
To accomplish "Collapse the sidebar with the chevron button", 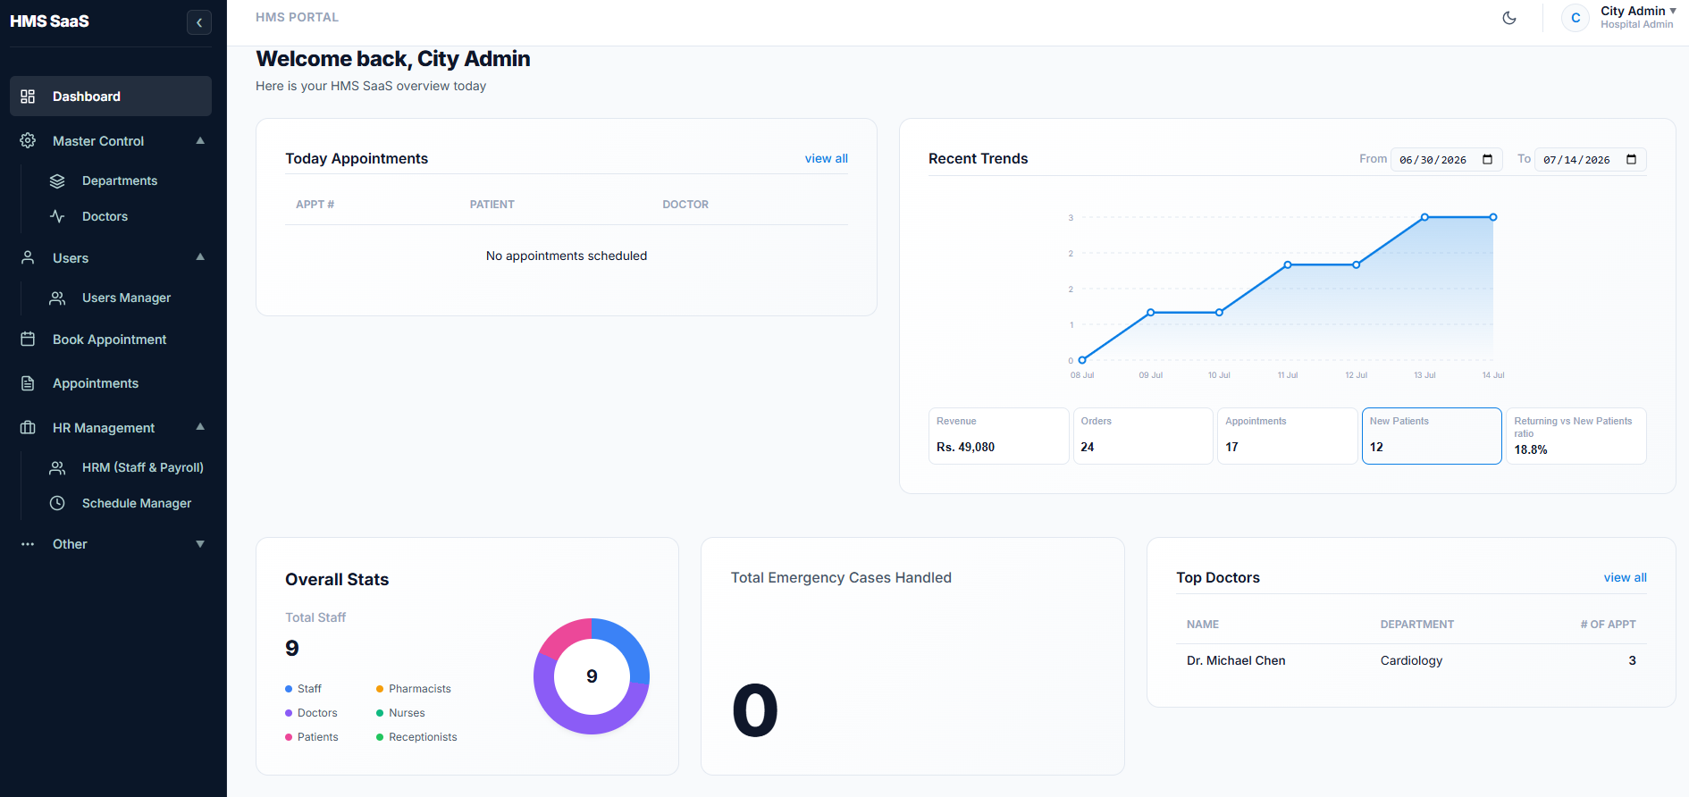I will tap(199, 22).
